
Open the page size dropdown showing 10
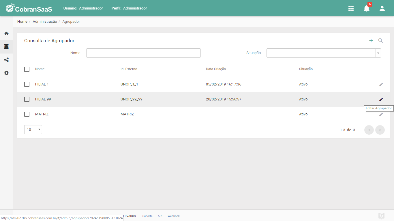[x=33, y=129]
